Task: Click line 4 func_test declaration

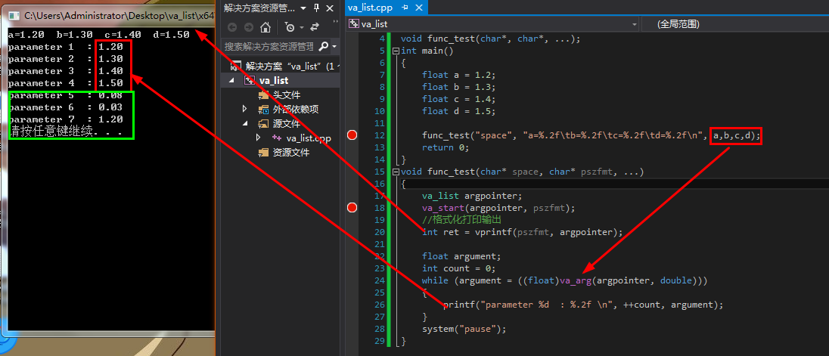Action: click(491, 39)
